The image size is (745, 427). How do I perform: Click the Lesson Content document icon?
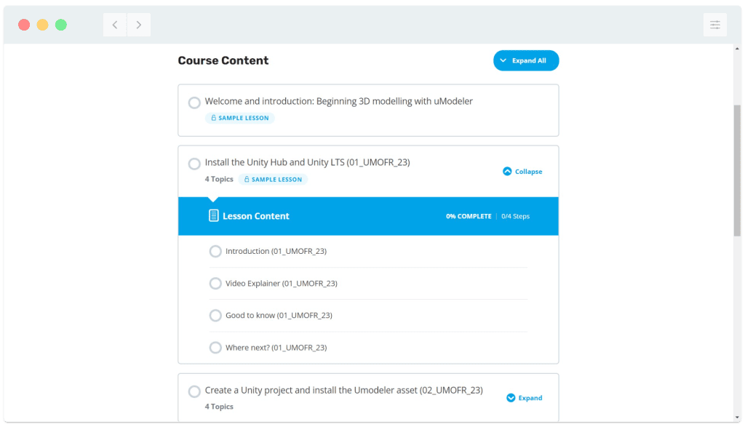(214, 215)
